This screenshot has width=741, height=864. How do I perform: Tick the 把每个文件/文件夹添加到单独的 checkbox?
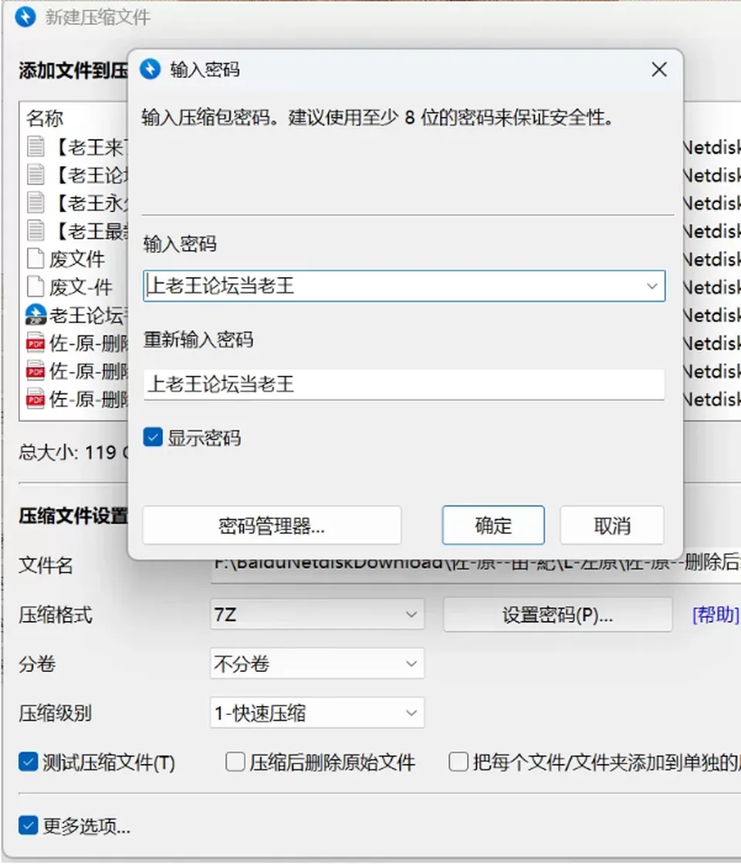tap(458, 762)
